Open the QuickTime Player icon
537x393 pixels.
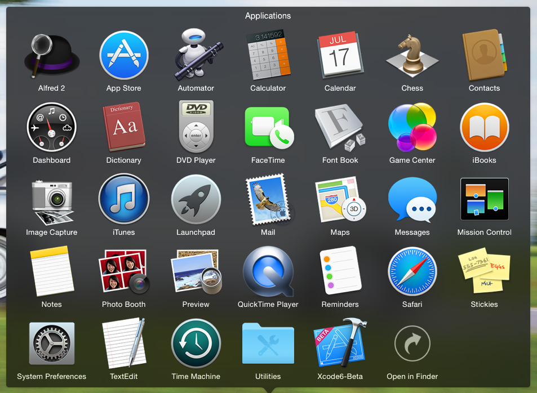pyautogui.click(x=268, y=271)
